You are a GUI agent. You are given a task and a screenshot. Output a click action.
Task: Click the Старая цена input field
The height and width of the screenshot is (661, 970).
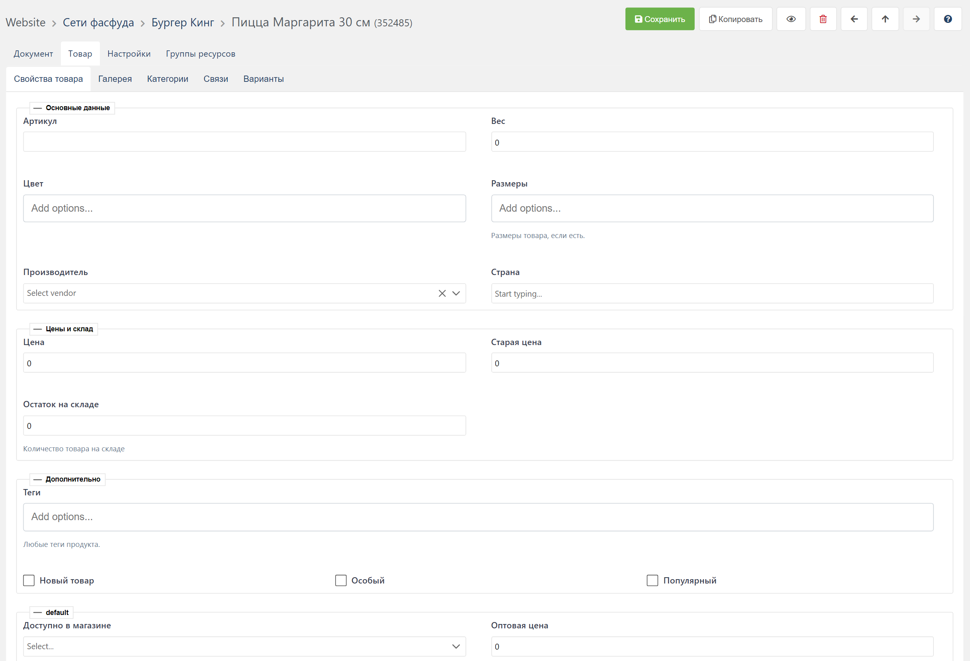pyautogui.click(x=712, y=363)
